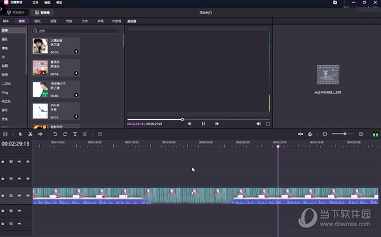Click the preview progress slider handle
Viewport: 381px width, 237px height.
click(x=182, y=119)
